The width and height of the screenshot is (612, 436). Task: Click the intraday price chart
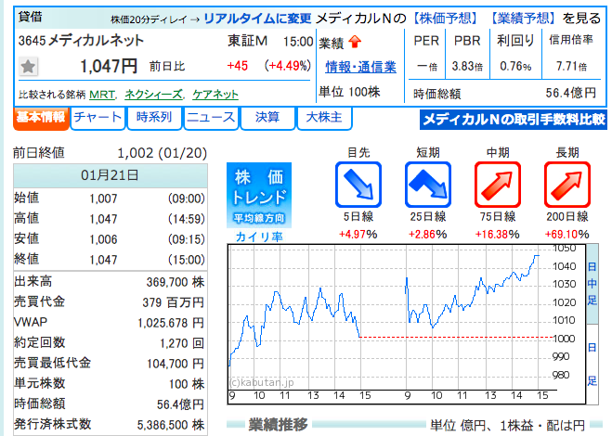[407, 325]
